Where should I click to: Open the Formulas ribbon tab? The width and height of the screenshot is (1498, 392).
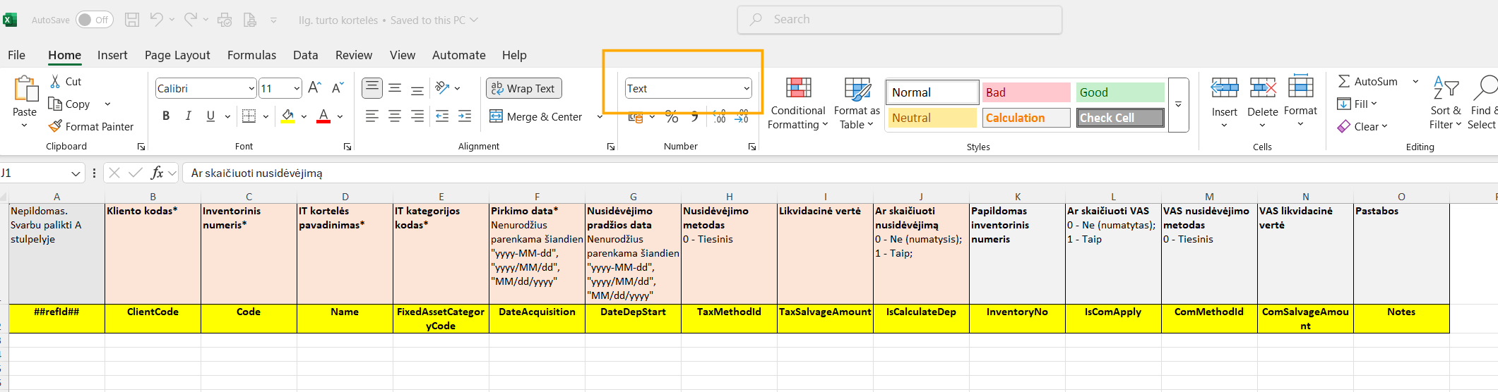pos(251,55)
